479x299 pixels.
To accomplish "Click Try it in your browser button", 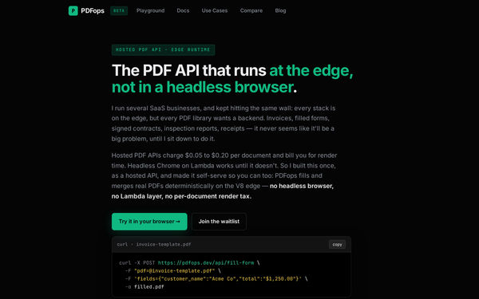I will (149, 222).
